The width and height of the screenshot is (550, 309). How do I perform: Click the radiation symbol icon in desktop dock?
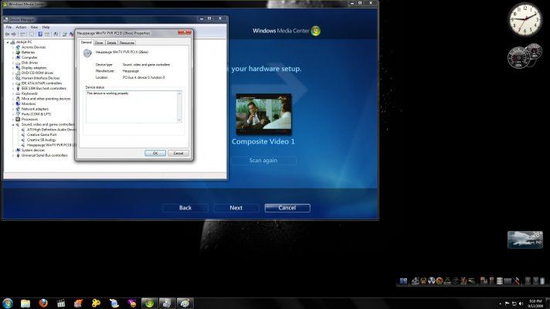tap(432, 280)
